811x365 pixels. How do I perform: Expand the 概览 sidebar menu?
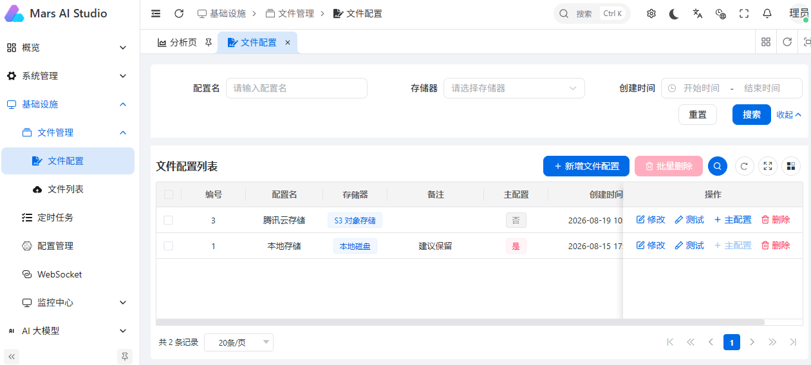tap(67, 48)
